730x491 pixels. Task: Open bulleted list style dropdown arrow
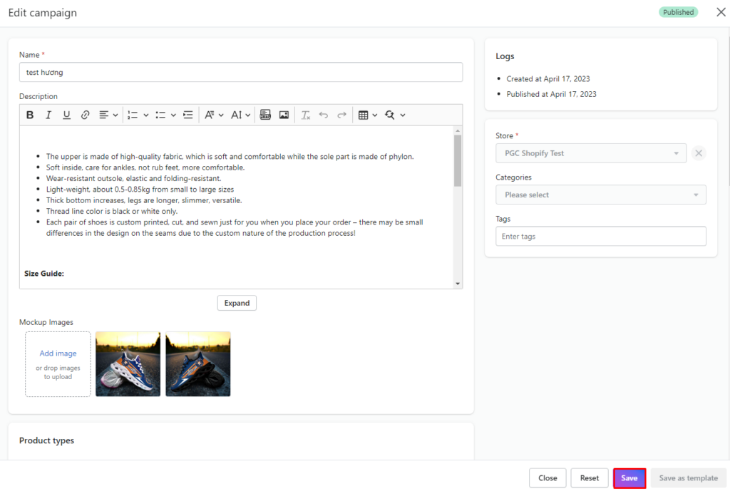(x=173, y=115)
